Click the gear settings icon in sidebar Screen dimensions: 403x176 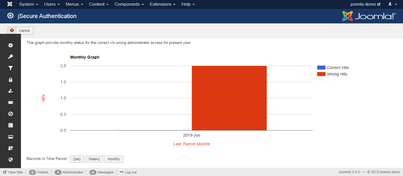coord(10,45)
